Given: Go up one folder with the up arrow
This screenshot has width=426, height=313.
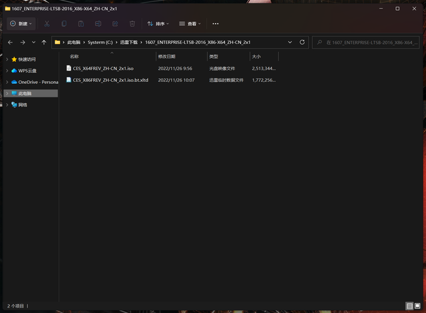Looking at the screenshot, I should 44,43.
